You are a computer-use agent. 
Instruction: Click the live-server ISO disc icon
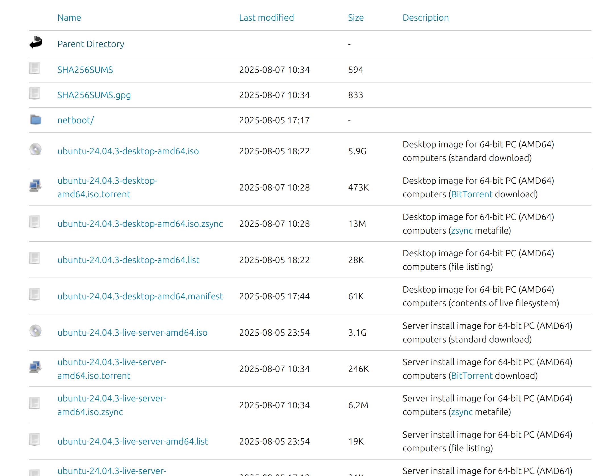point(35,331)
